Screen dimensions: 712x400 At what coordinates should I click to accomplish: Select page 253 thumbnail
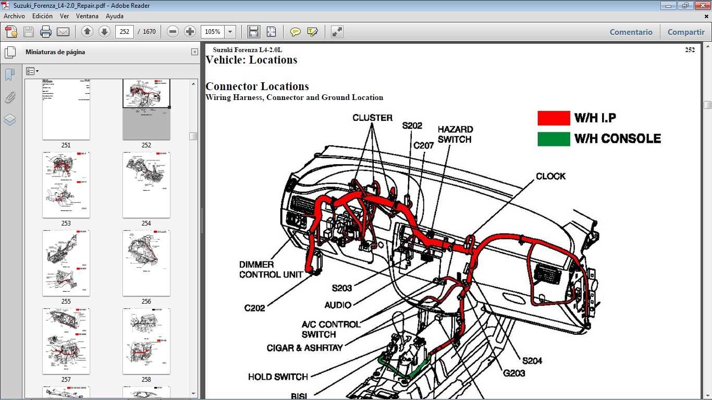coord(66,185)
